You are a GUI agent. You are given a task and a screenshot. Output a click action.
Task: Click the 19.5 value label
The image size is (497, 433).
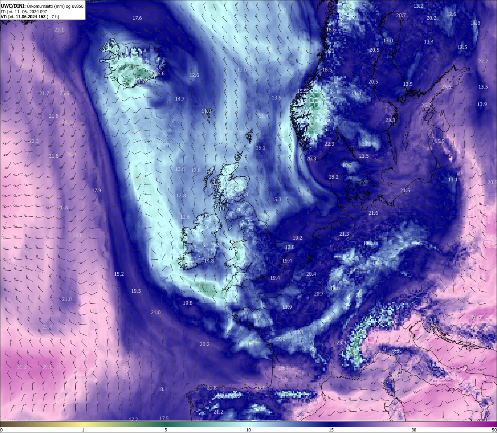pos(136,291)
